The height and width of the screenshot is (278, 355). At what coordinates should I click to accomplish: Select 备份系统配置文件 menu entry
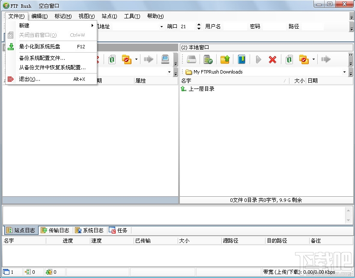[x=51, y=58]
